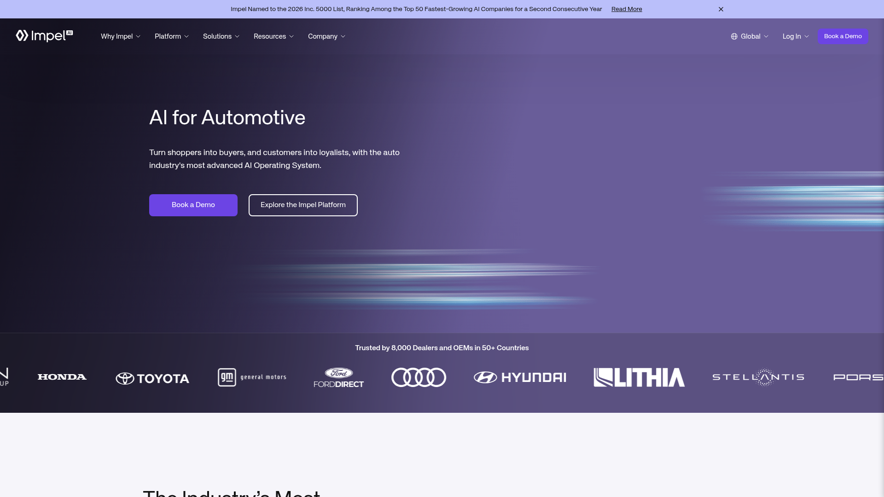Click the Stellantis logo

coord(758,377)
